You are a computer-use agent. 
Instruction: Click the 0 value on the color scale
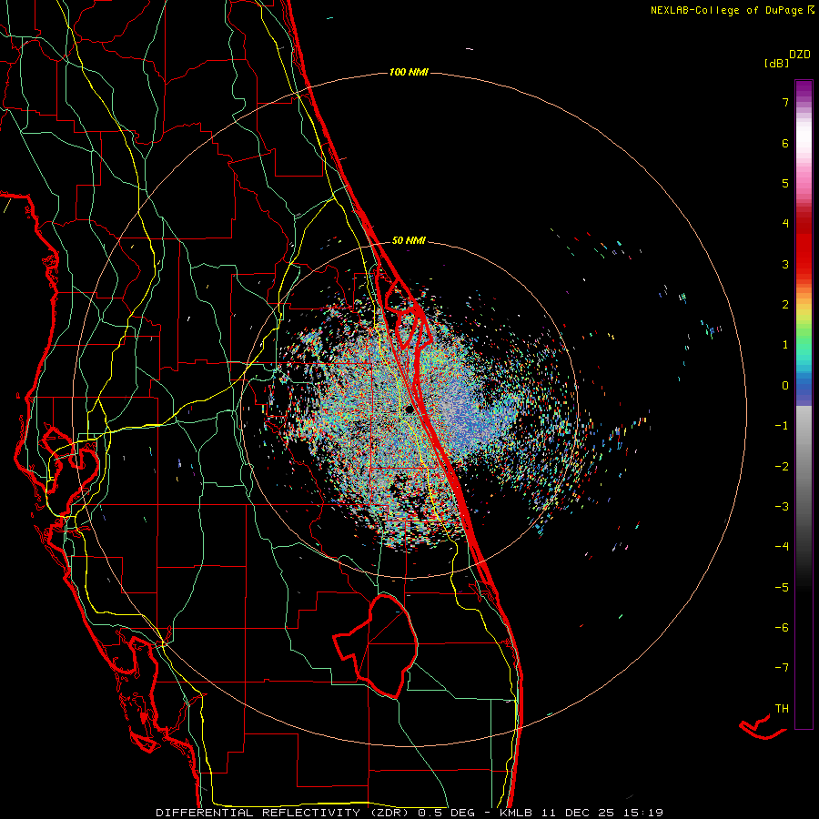(785, 386)
